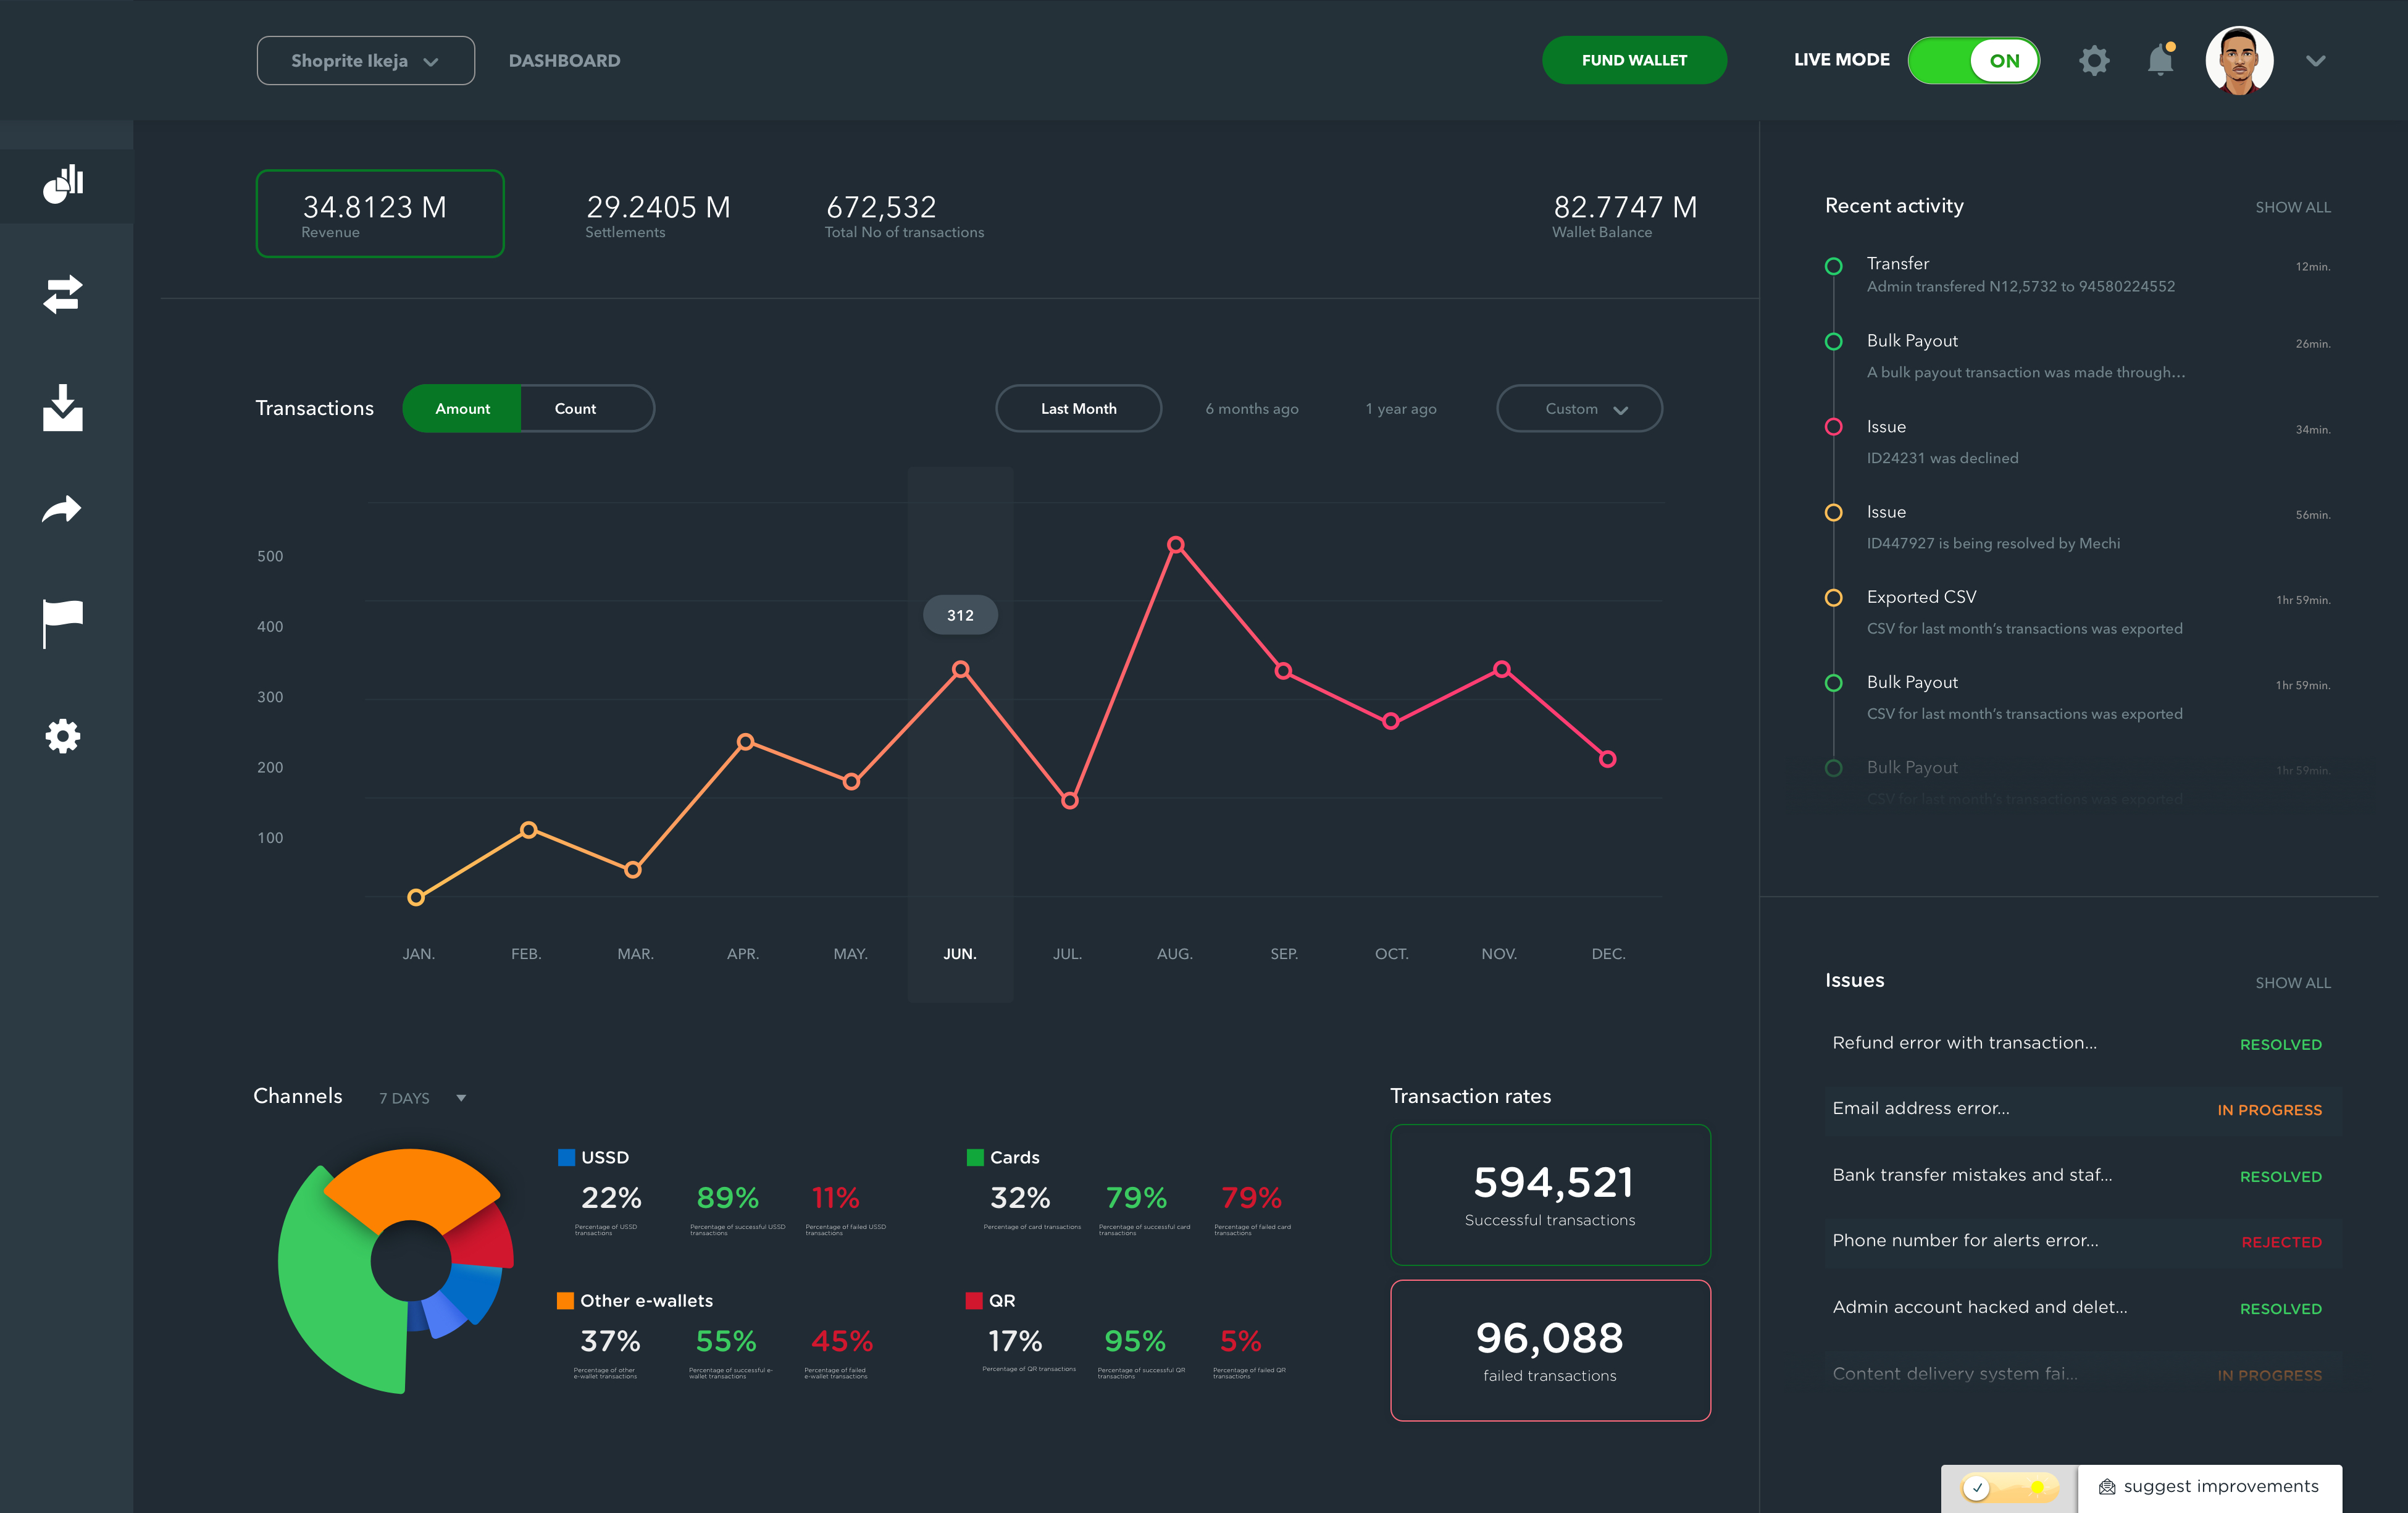2408x1513 pixels.
Task: Open the Custom range dropdown
Action: click(1579, 408)
